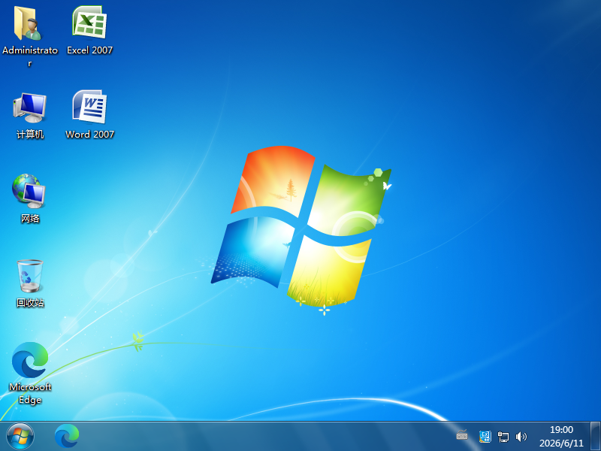Launch Edge from the taskbar
This screenshot has width=601, height=451.
[67, 437]
